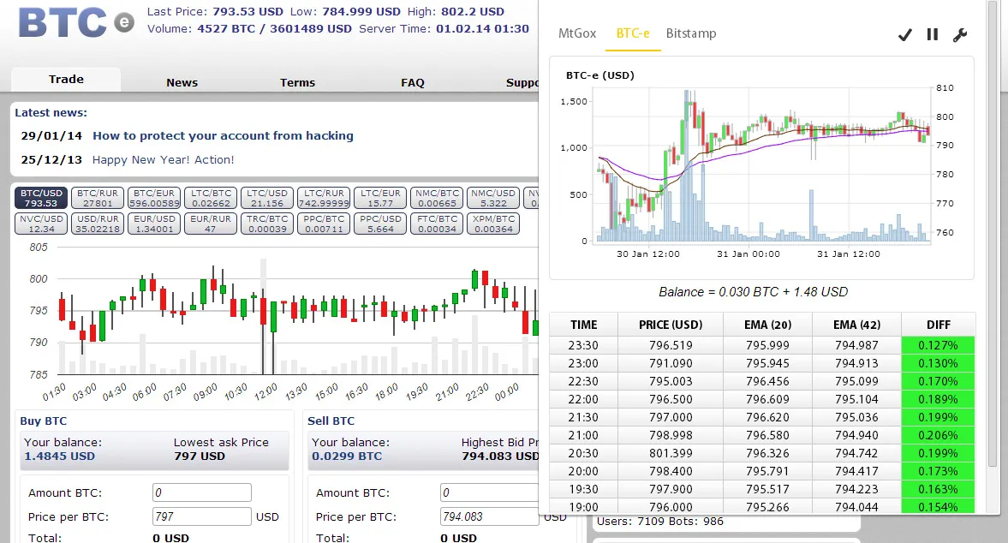Select the LTC/BTC currency pair
Viewport: 1008px width, 543px height.
click(x=211, y=198)
